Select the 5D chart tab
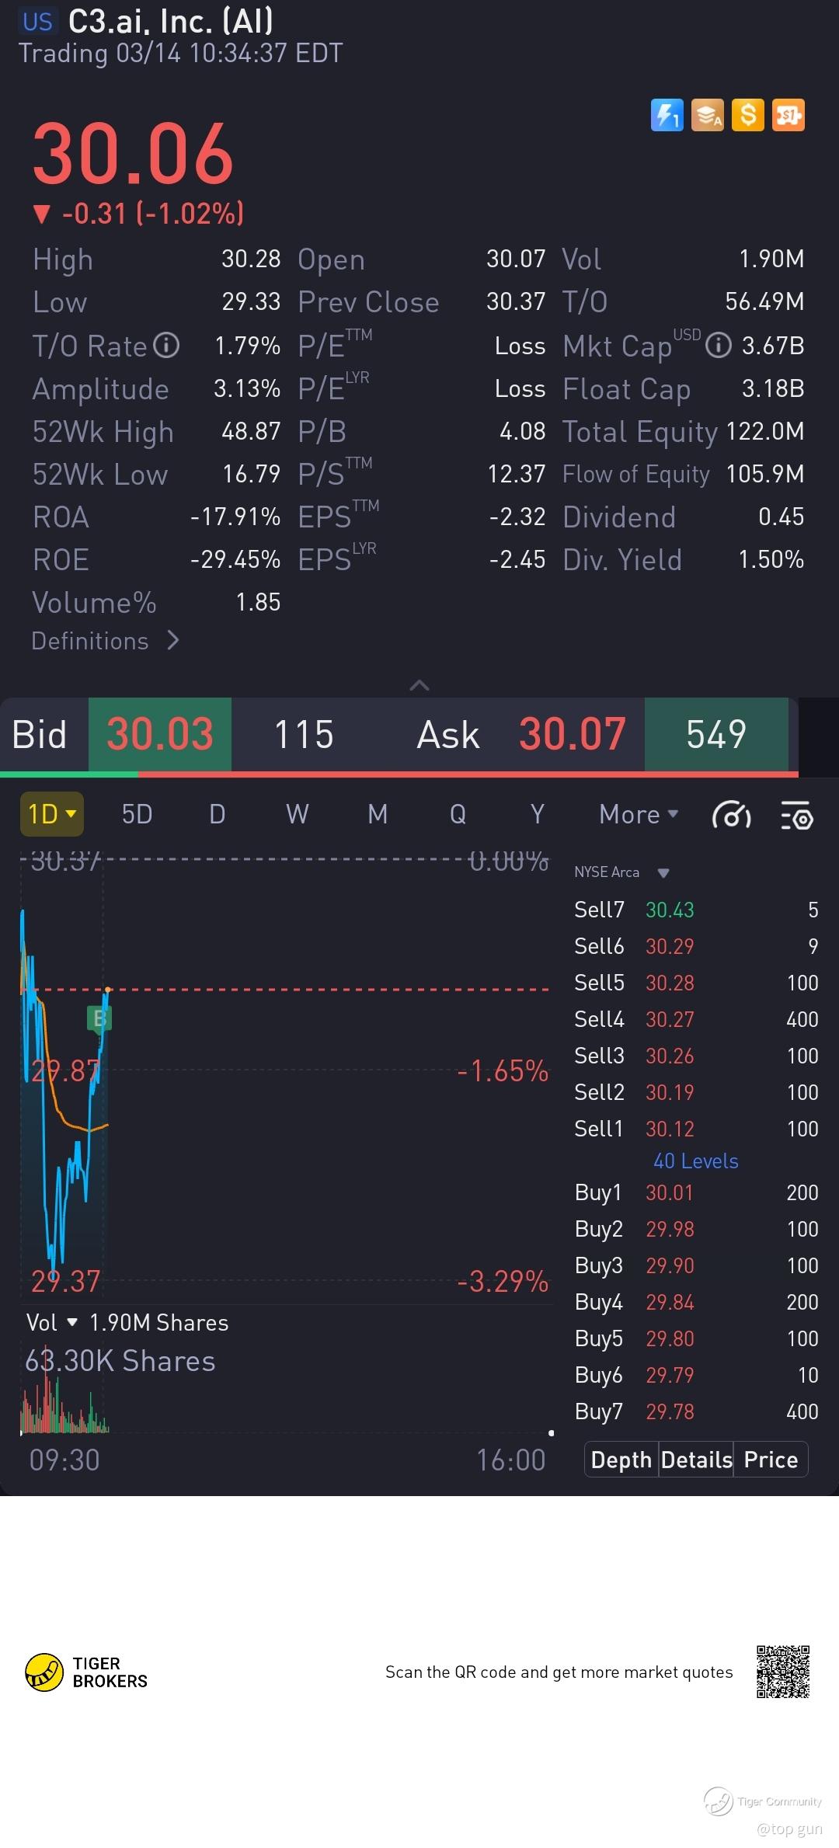Image resolution: width=839 pixels, height=1848 pixels. pos(137,814)
